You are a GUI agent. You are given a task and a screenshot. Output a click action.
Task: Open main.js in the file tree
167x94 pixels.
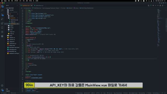click(12, 34)
